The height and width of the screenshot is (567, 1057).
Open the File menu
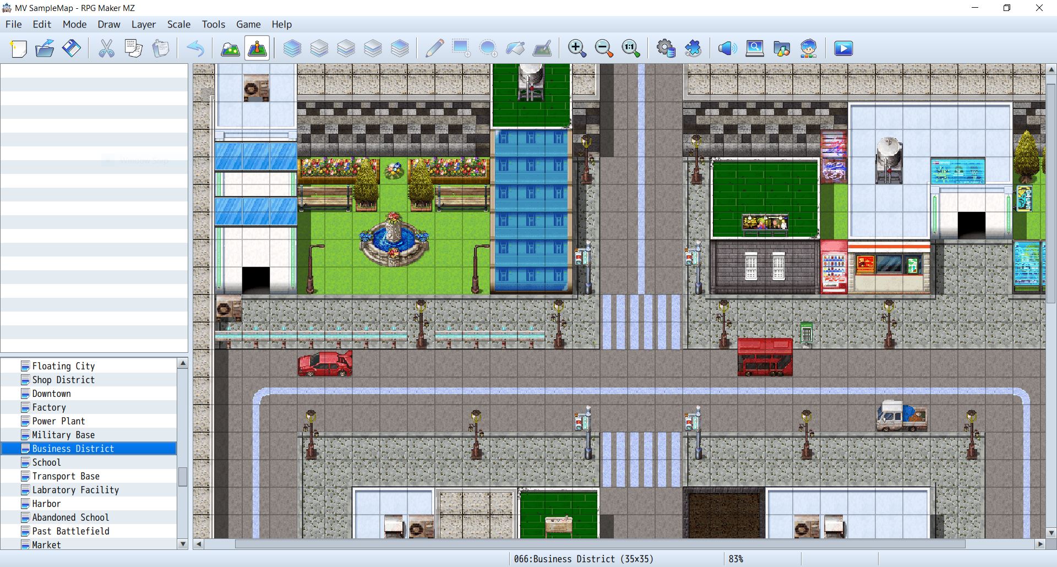point(14,24)
